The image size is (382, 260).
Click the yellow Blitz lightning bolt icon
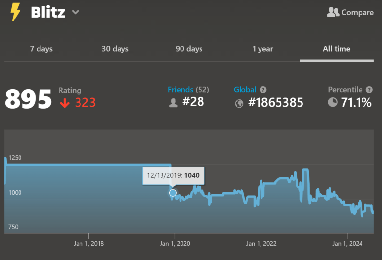coord(15,12)
